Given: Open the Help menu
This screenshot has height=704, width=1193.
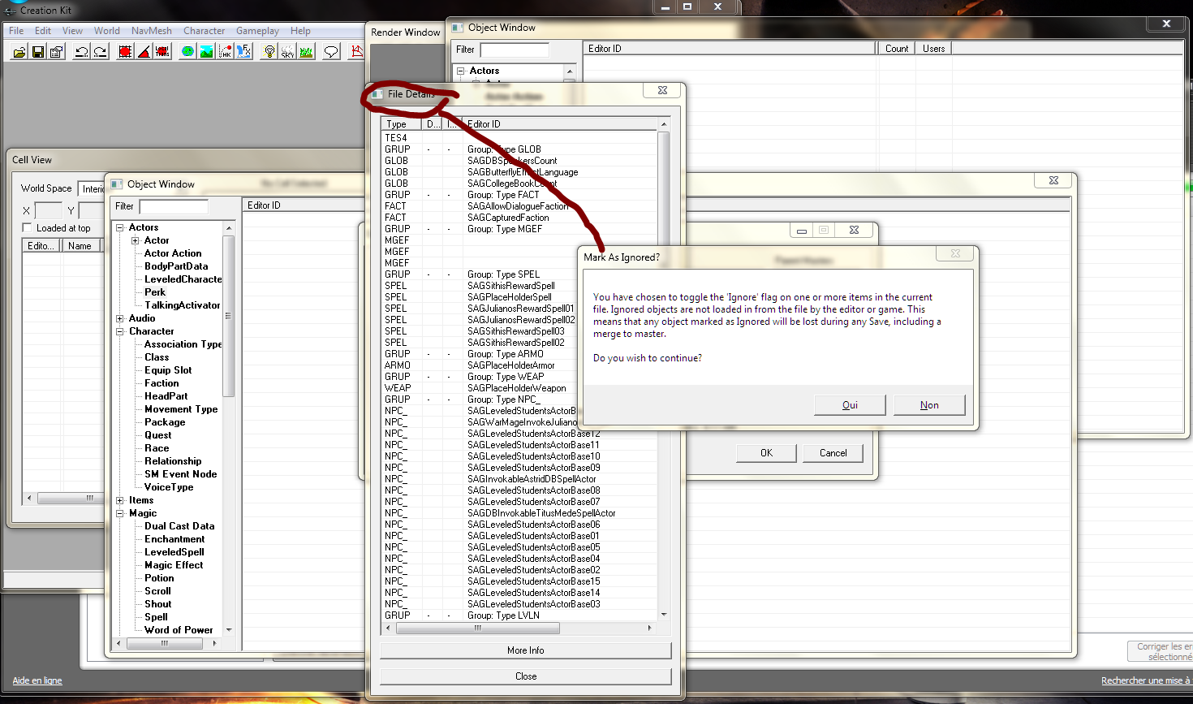Looking at the screenshot, I should (300, 31).
